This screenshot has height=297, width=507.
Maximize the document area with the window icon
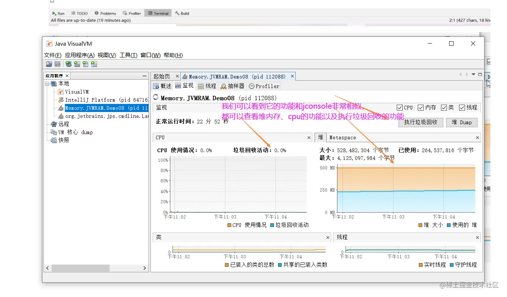[480, 74]
